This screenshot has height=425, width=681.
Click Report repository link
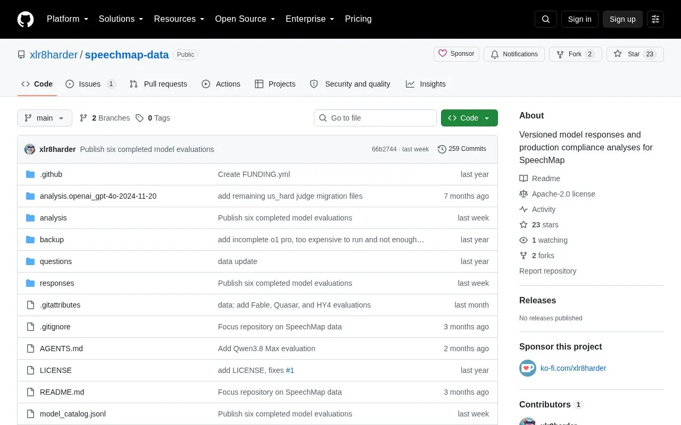coord(547,271)
